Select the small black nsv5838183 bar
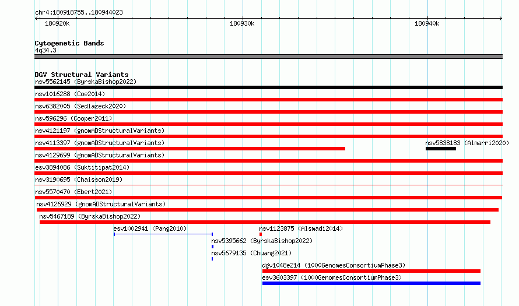 pyautogui.click(x=440, y=149)
